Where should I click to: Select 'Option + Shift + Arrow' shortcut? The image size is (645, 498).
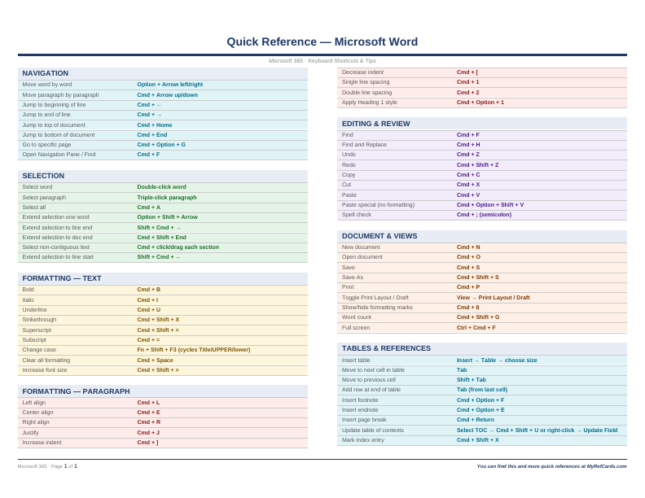pos(168,217)
